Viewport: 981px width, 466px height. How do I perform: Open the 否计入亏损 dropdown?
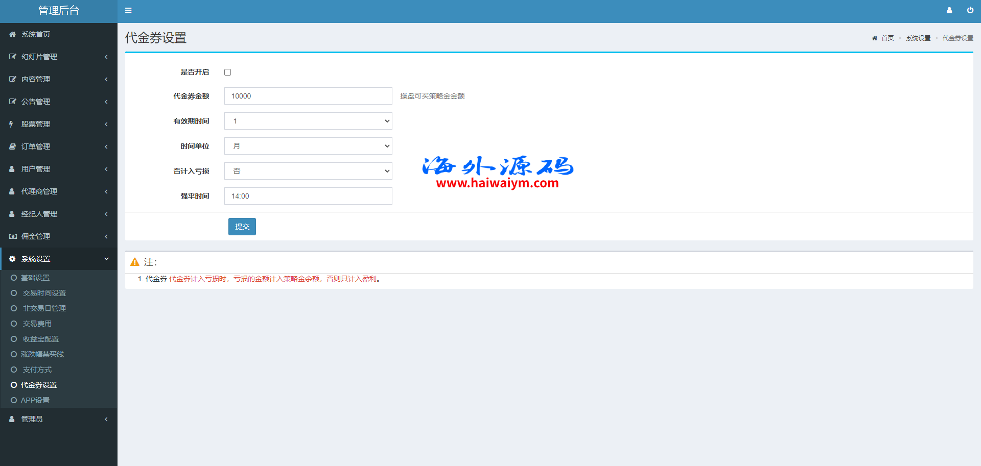(x=308, y=171)
